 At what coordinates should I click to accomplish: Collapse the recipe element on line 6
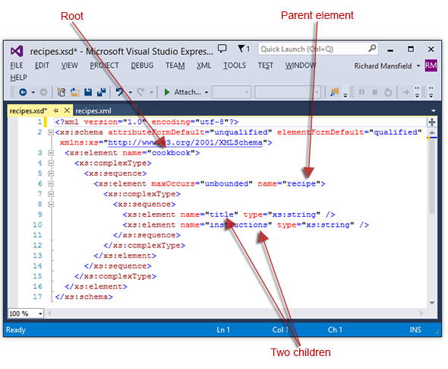51,183
